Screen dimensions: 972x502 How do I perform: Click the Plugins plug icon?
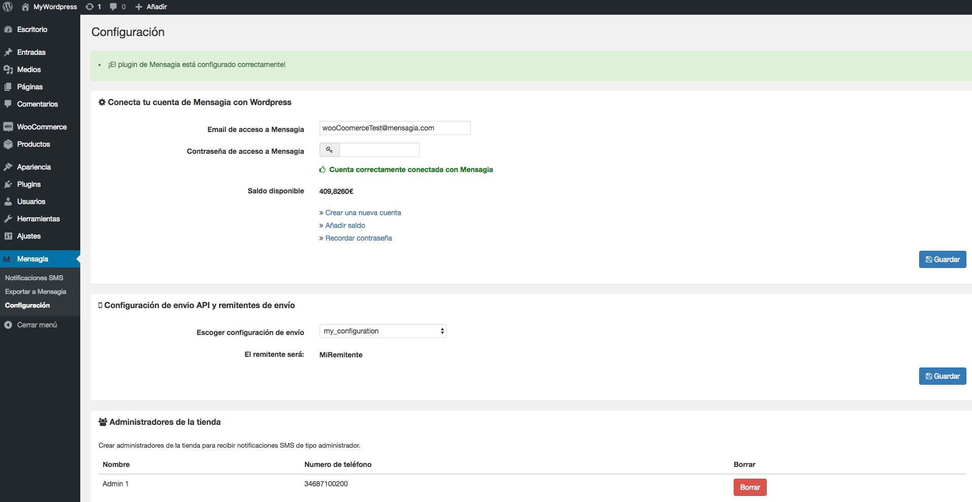tap(8, 184)
